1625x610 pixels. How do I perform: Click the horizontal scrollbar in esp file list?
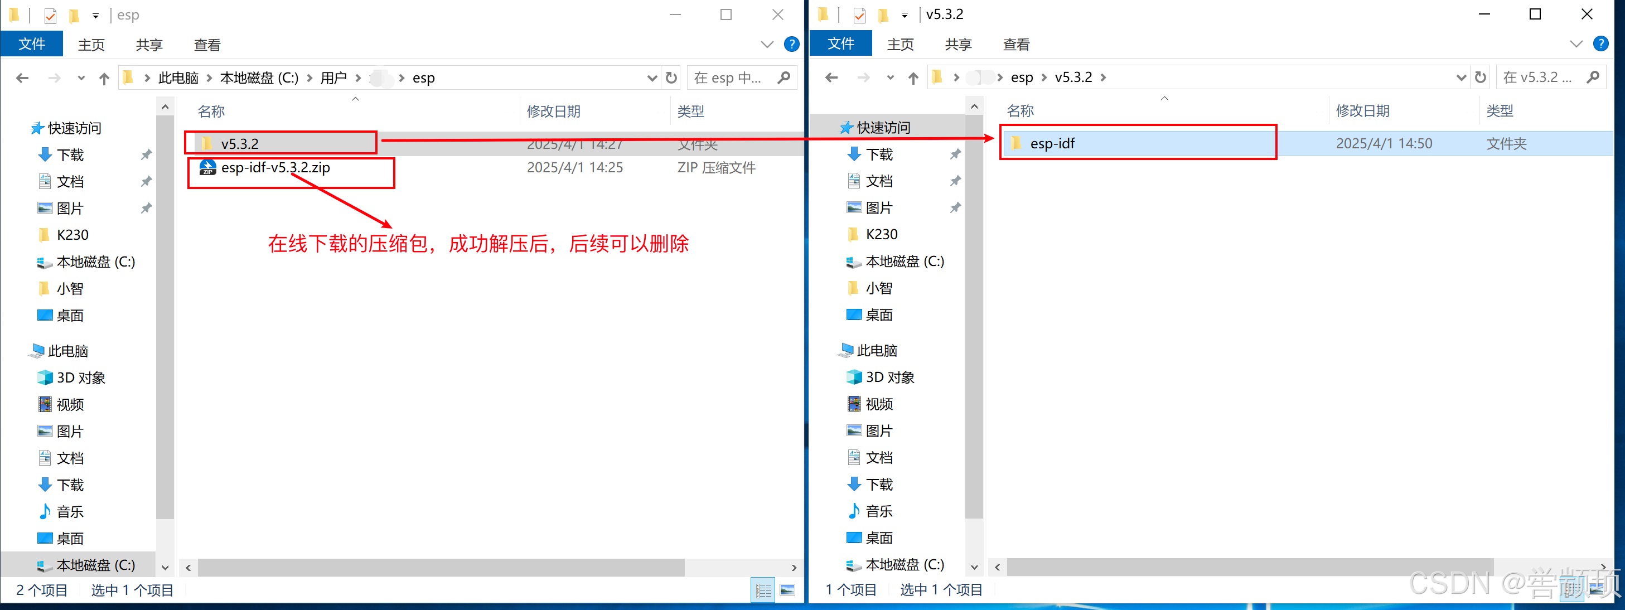click(x=441, y=567)
